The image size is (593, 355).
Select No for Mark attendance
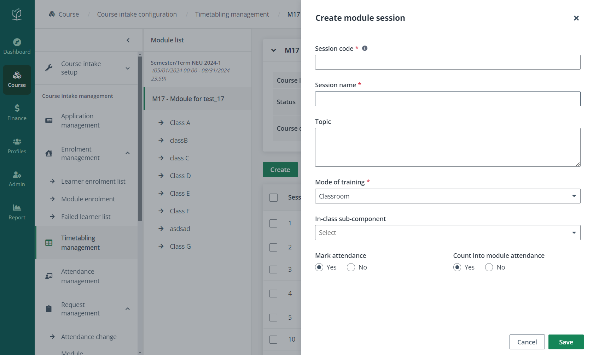(x=351, y=267)
